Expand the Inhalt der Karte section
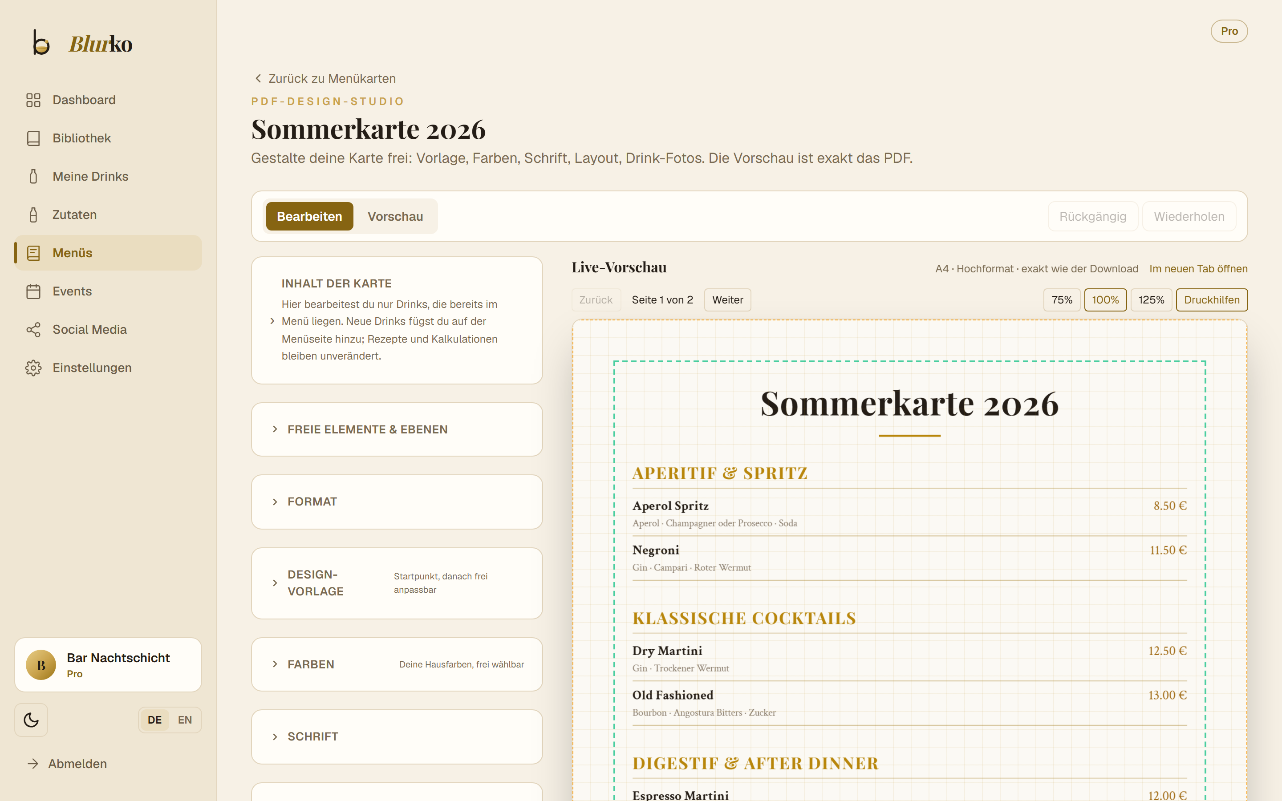This screenshot has height=801, width=1282. (x=397, y=320)
